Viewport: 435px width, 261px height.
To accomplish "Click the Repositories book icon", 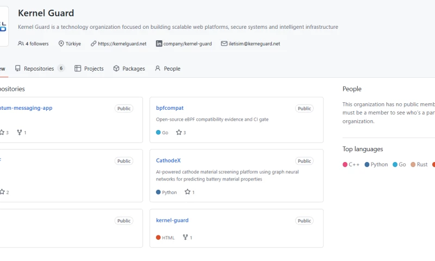I will click(18, 68).
